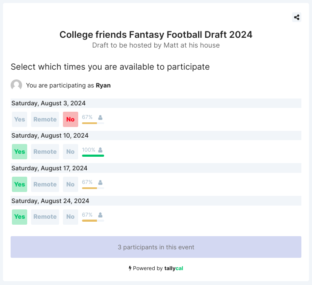The height and width of the screenshot is (285, 312).
Task: Toggle the No option for August 3
Action: [x=71, y=119]
